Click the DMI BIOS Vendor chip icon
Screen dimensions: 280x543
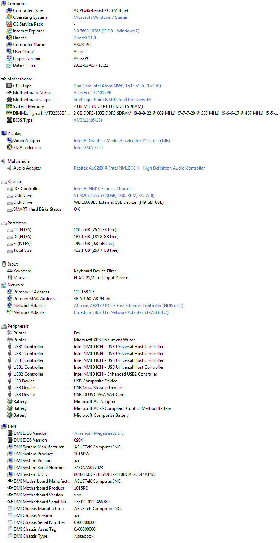tap(10, 433)
